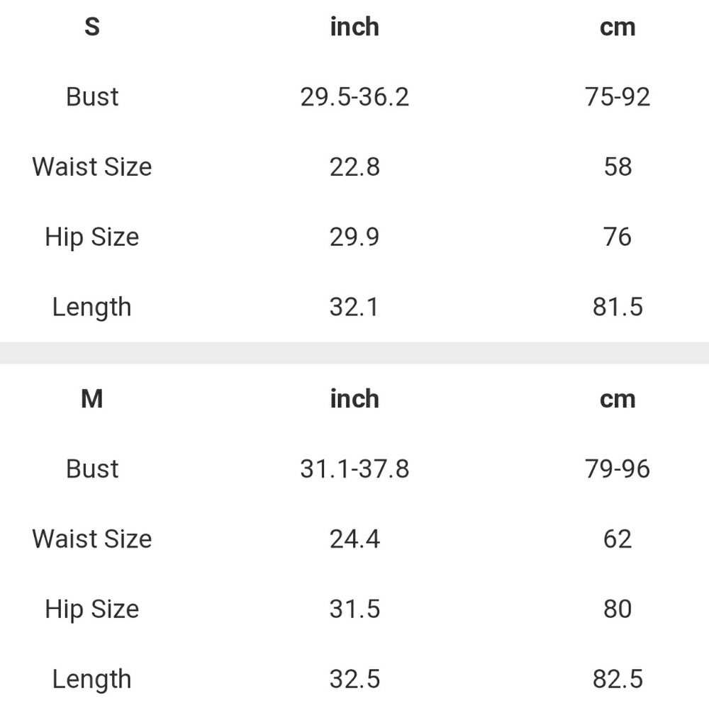Click the M table cm column header
Screen dimensions: 709x708
click(x=618, y=399)
